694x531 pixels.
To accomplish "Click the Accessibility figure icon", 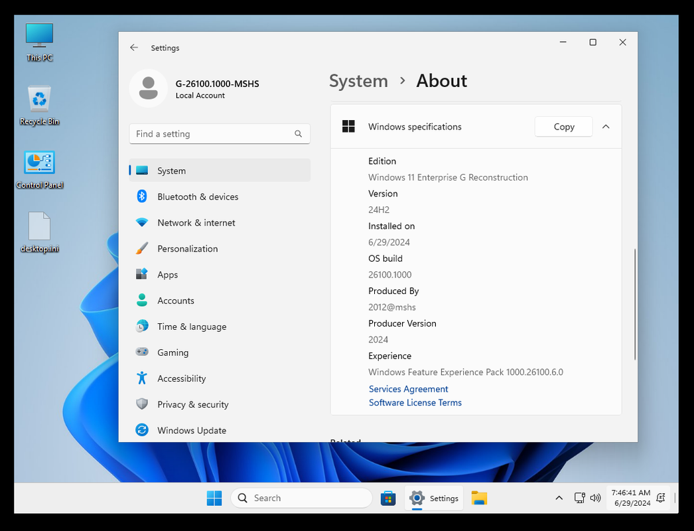I will [141, 378].
